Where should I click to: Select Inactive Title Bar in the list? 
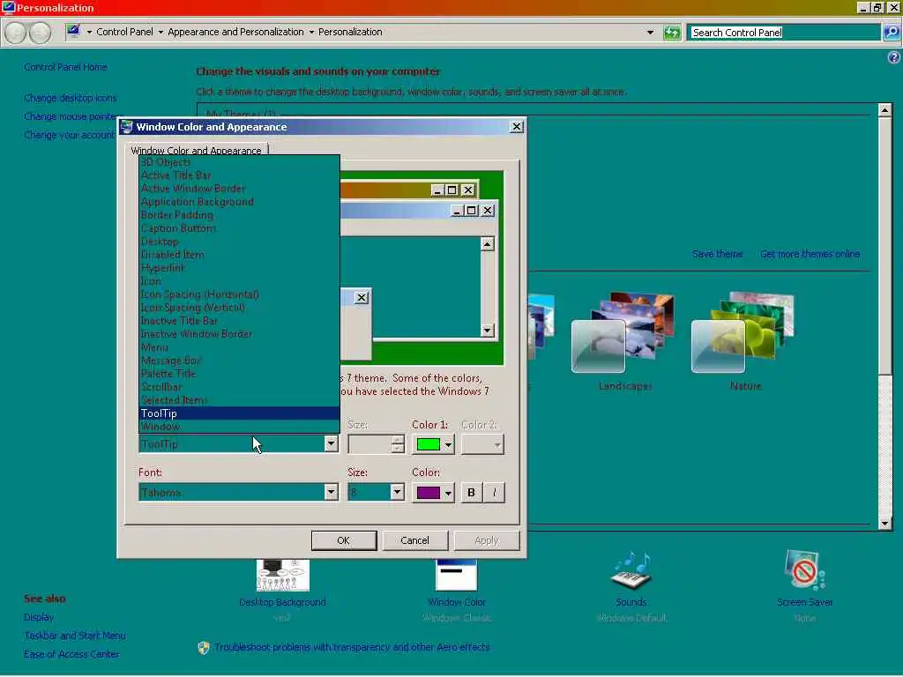pos(239,321)
